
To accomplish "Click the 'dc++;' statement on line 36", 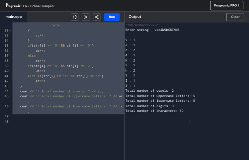I will click(x=40, y=51).
